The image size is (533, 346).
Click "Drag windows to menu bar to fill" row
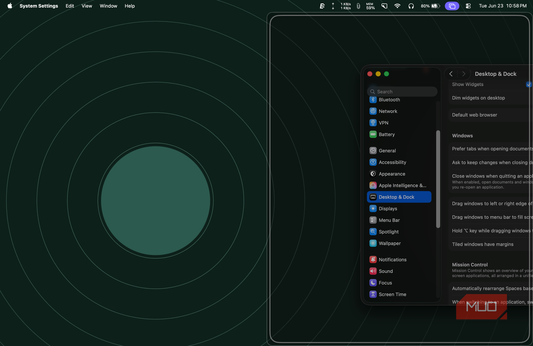(x=491, y=217)
